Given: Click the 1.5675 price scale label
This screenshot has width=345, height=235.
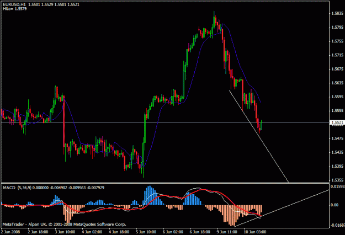Looking at the screenshot, I should [x=337, y=69].
